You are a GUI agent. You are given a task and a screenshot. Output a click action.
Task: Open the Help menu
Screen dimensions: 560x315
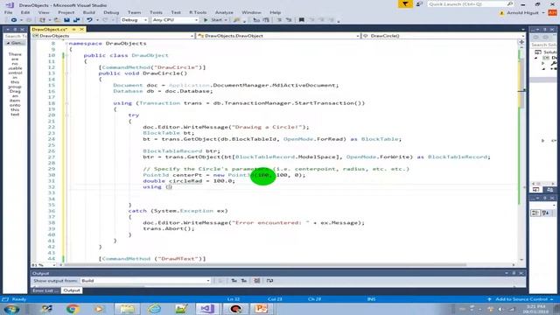(x=275, y=12)
